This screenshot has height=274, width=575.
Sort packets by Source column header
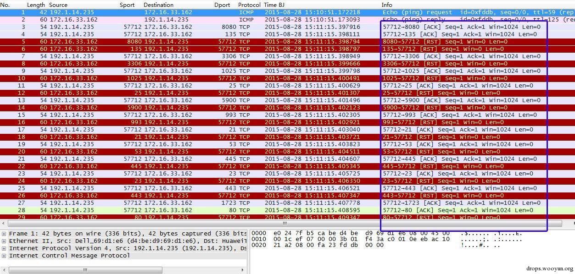58,5
